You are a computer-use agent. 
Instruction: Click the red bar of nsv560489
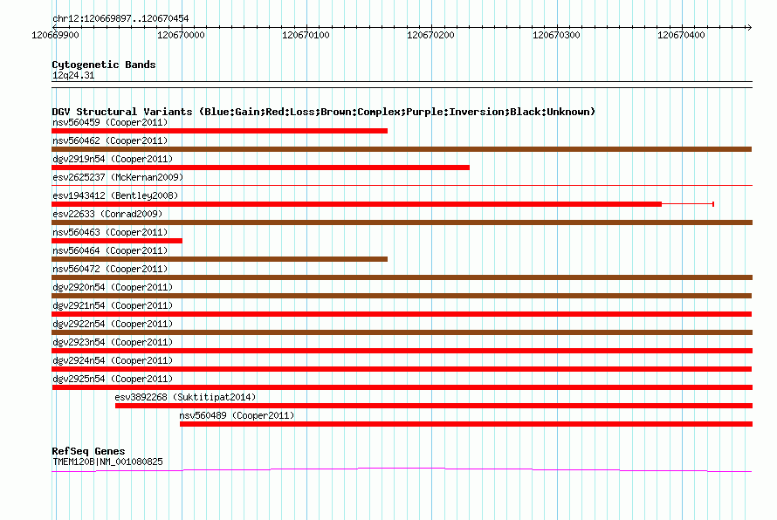[x=466, y=424]
